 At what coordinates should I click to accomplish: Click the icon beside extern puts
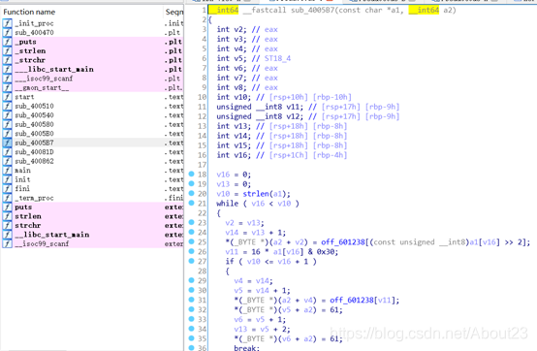coord(7,207)
